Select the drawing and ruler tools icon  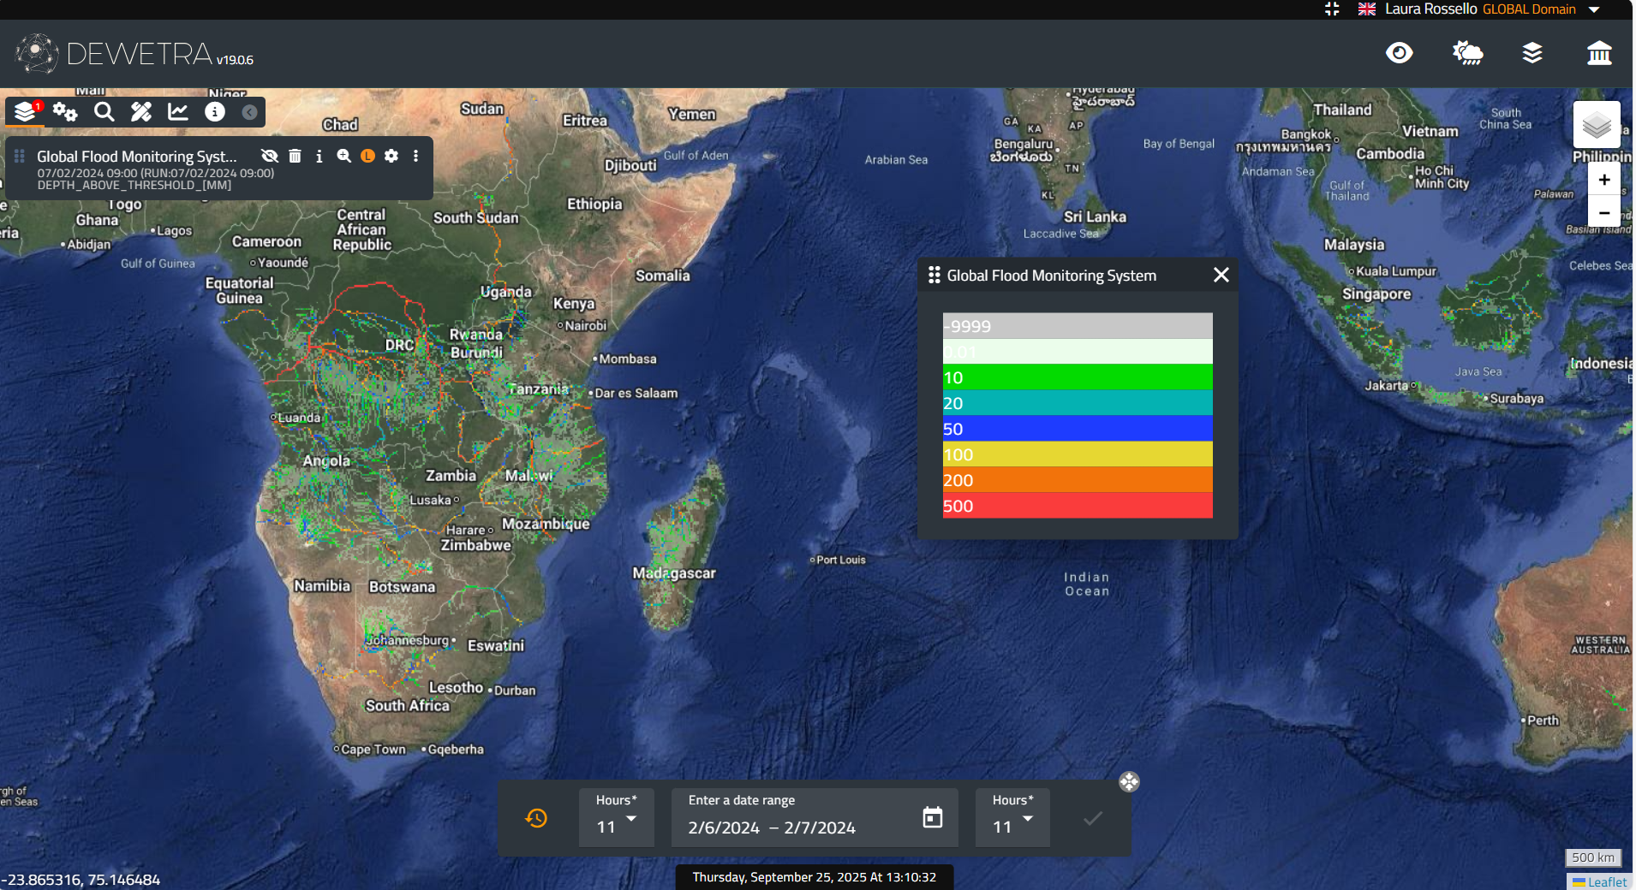coord(141,112)
